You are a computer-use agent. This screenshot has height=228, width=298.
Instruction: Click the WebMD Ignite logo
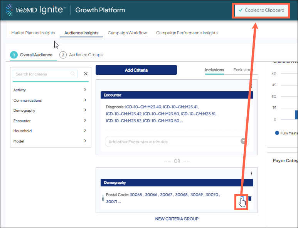tap(35, 10)
